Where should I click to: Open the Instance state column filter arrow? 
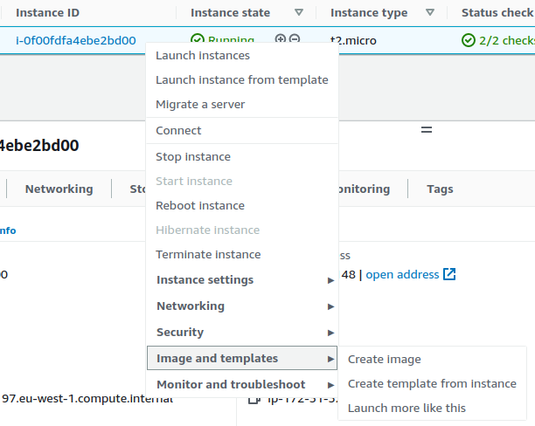point(299,13)
